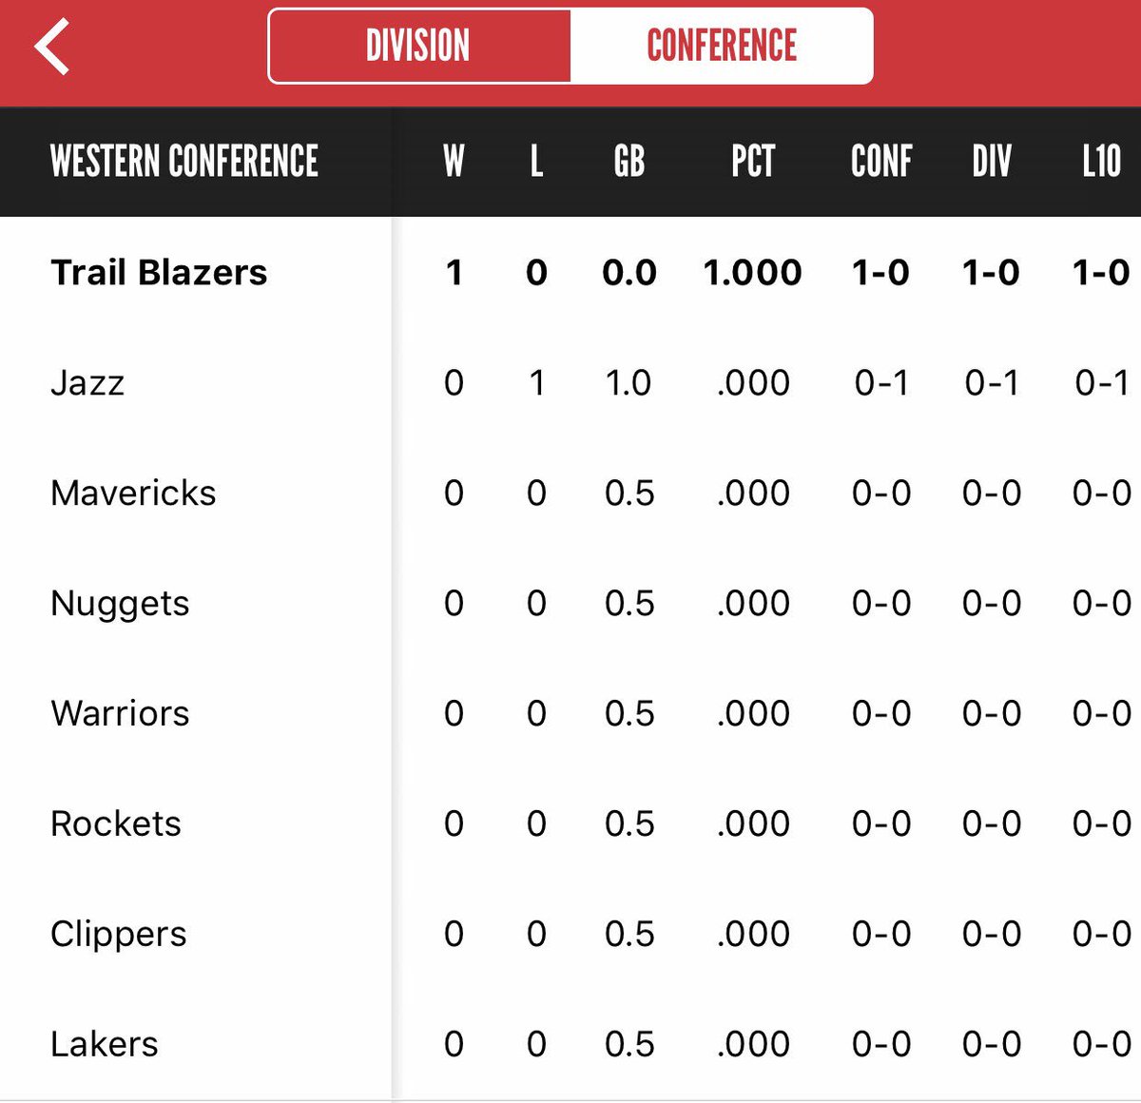Click the CONF column header
Image resolution: width=1141 pixels, height=1103 pixels.
pyautogui.click(x=880, y=162)
